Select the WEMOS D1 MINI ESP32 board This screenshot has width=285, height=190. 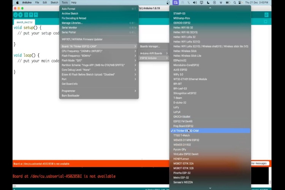point(210,140)
